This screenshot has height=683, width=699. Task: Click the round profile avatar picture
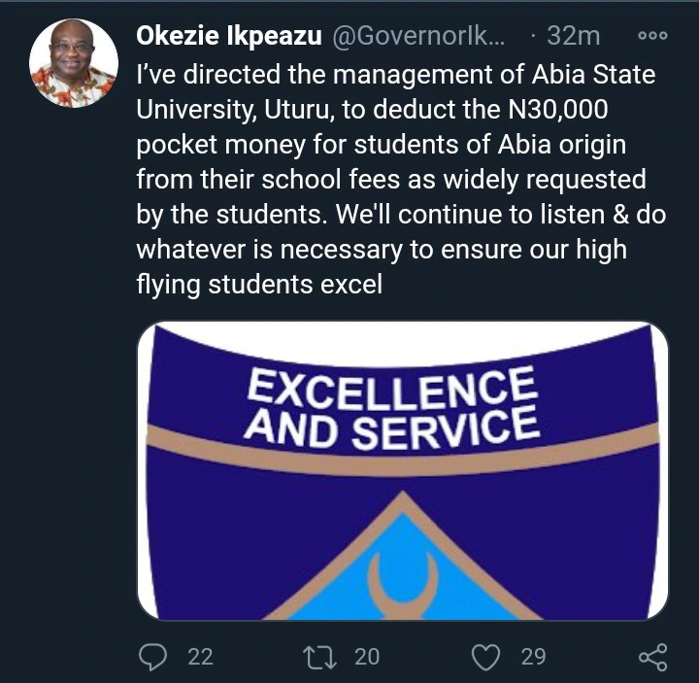pyautogui.click(x=74, y=62)
